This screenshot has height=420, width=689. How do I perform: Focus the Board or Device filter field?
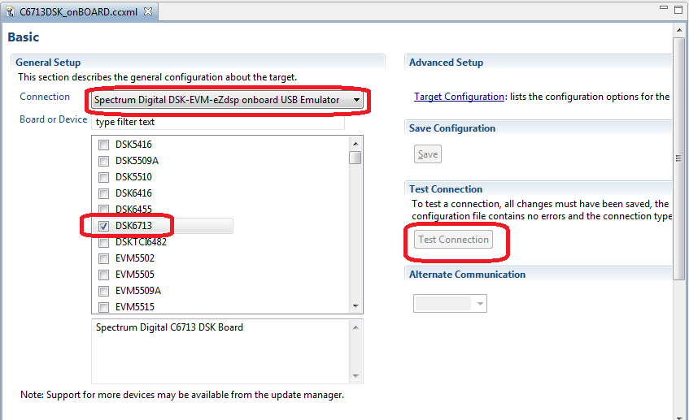[218, 122]
